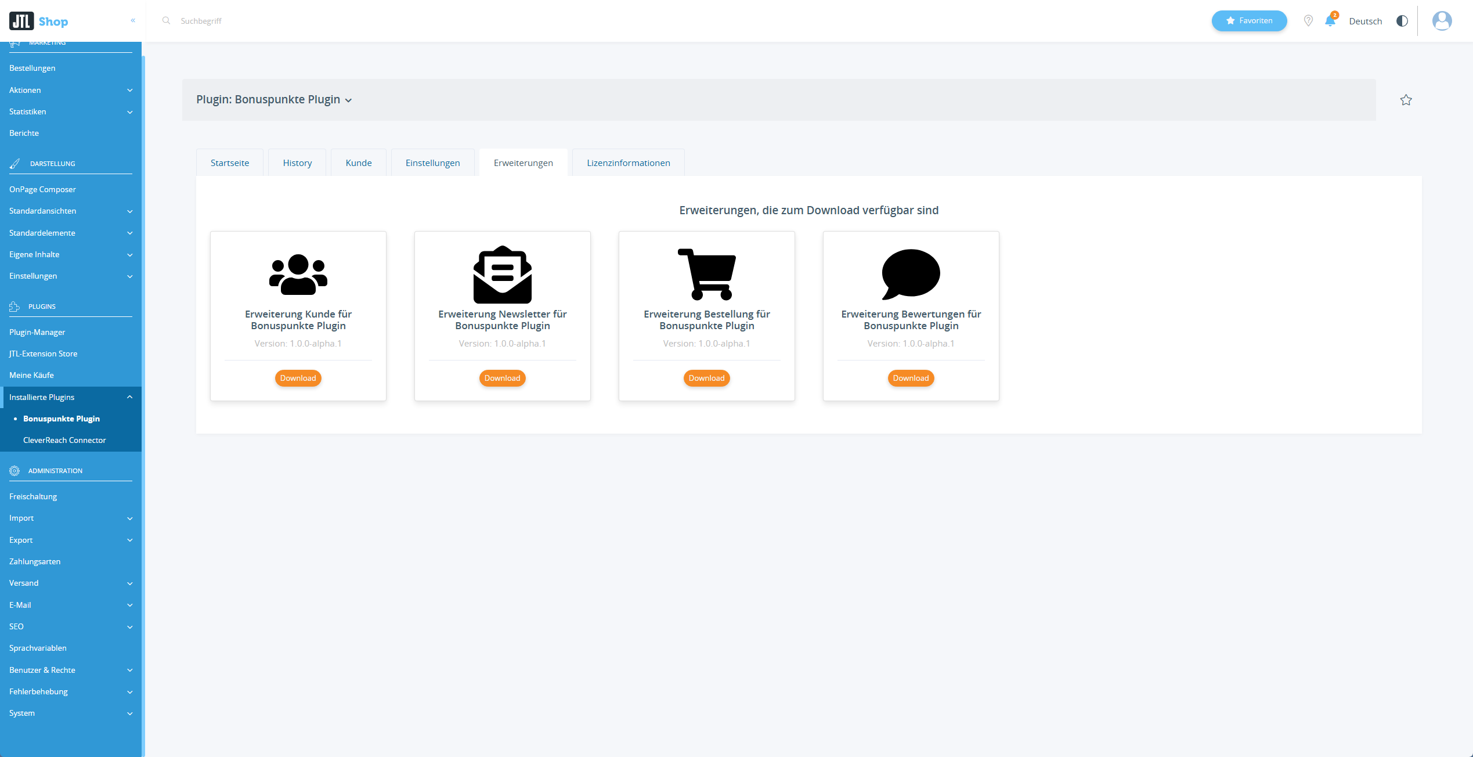This screenshot has height=757, width=1473.
Task: Click the Darstellung brush icon
Action: [x=15, y=164]
